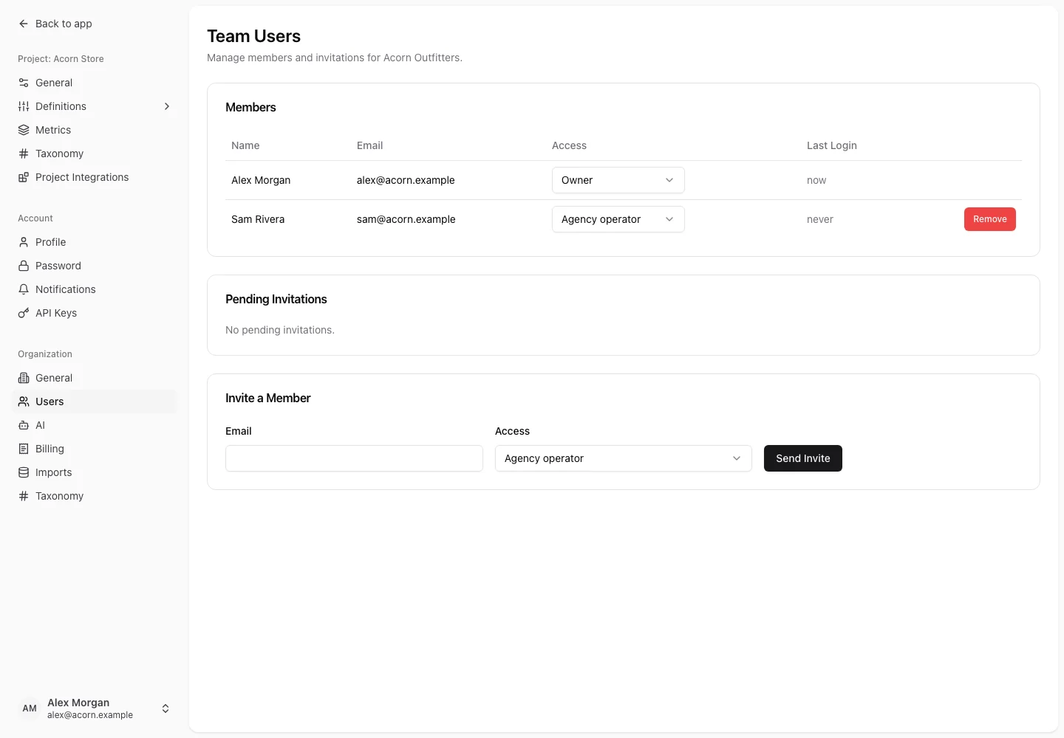Go to Project Integrations

click(95, 177)
